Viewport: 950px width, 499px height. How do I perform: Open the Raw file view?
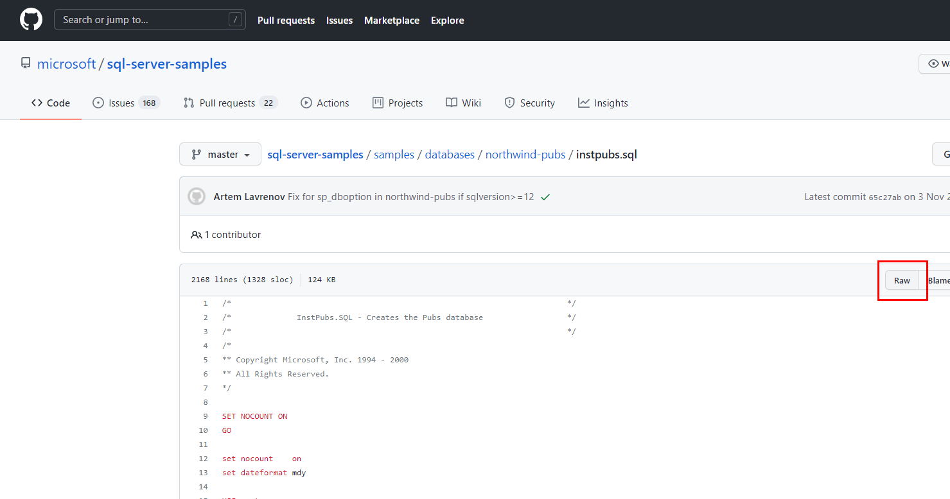(x=902, y=280)
